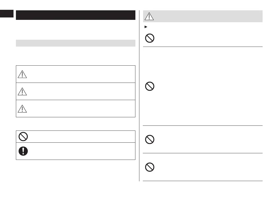Click the prohibition symbol in the left symbol table
Viewport: 279px width, 198px height.
tap(23, 136)
